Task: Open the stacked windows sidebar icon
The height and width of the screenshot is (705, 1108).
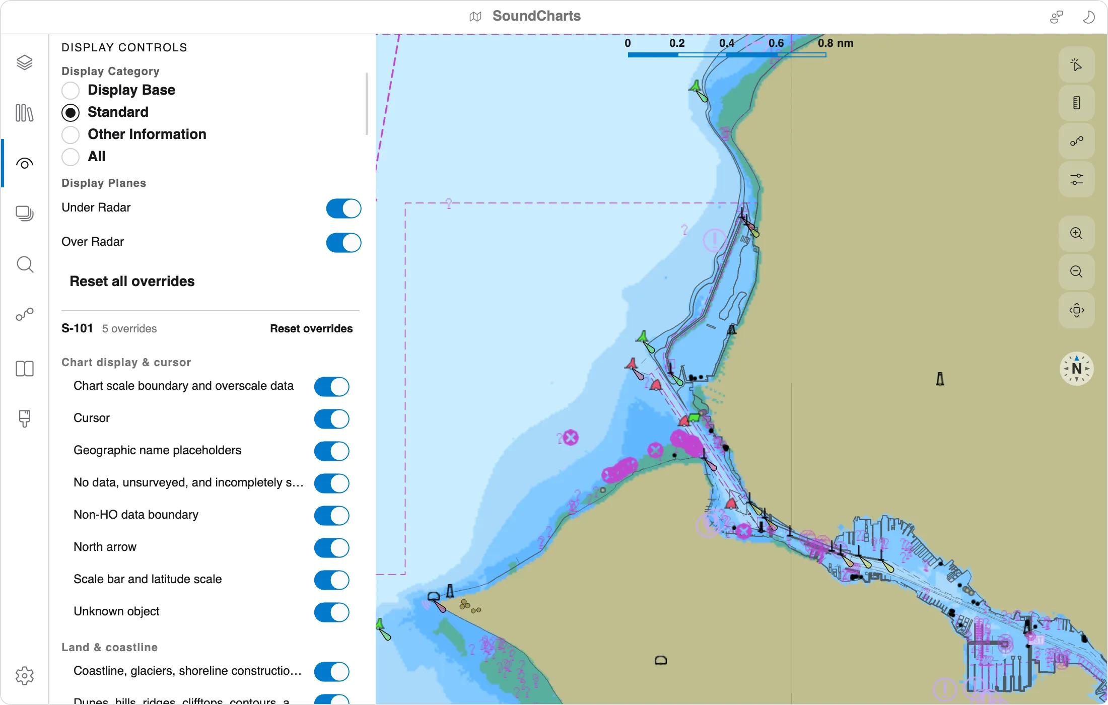Action: [x=24, y=214]
